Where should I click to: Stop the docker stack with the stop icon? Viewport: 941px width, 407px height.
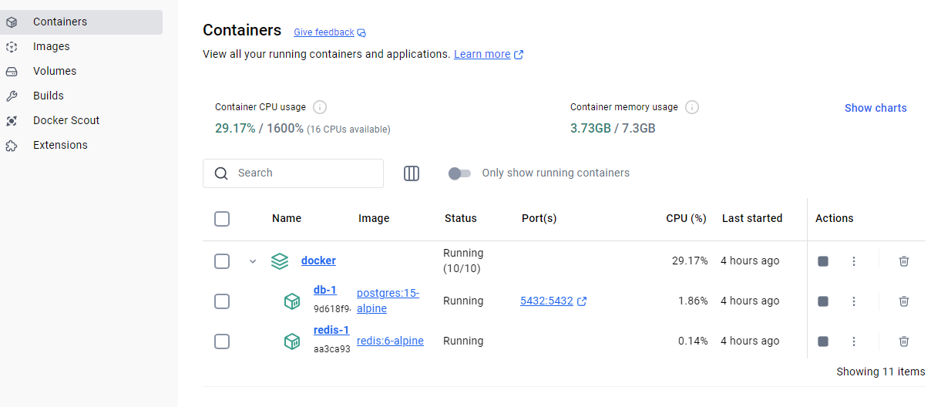click(823, 261)
